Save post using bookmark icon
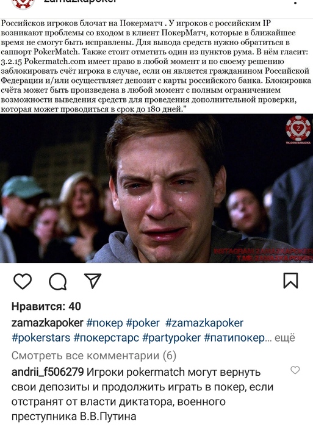This screenshot has height=427, width=313. pos(290,281)
